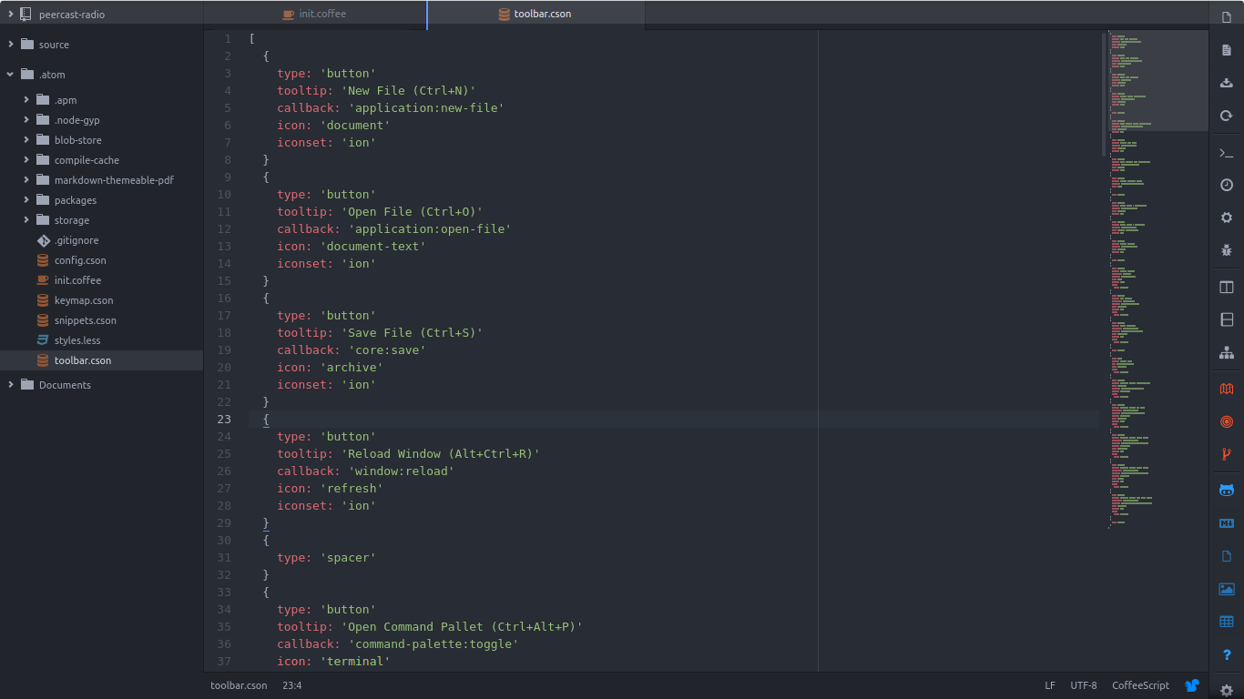Click the blue GitHub octocat icon
Screen dimensions: 1244x699
(1227, 491)
